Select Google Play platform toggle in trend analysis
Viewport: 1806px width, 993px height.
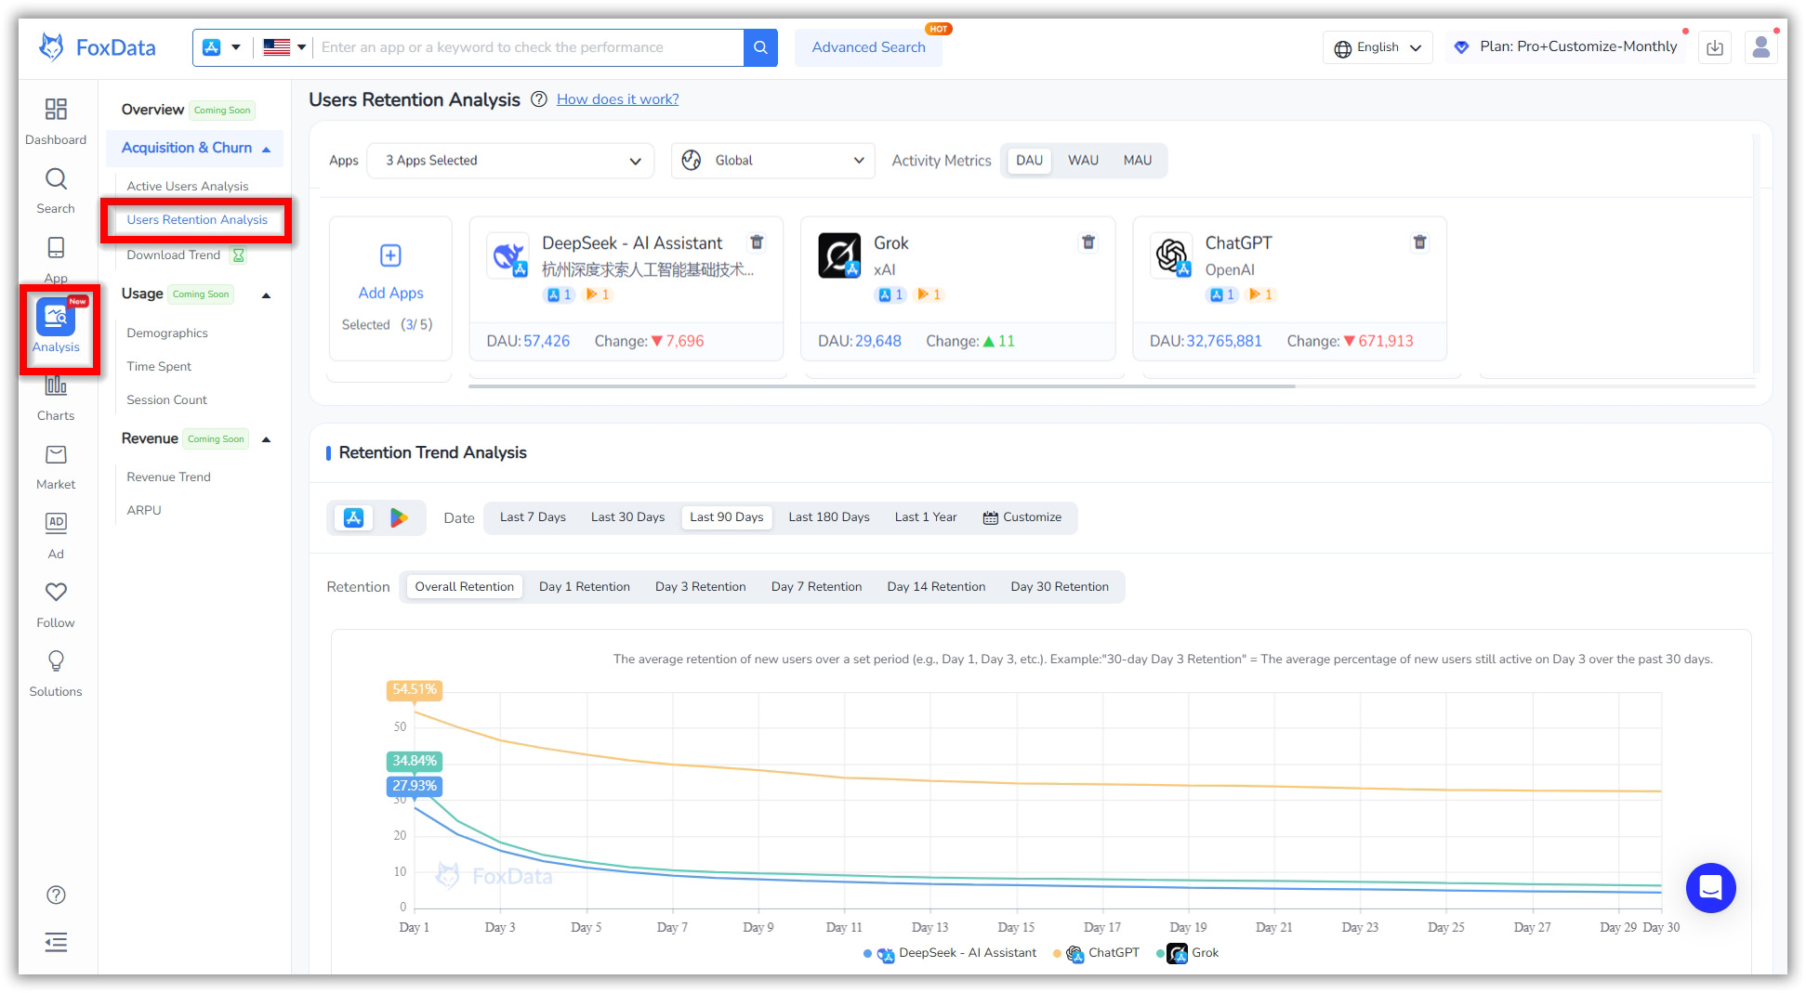click(399, 517)
